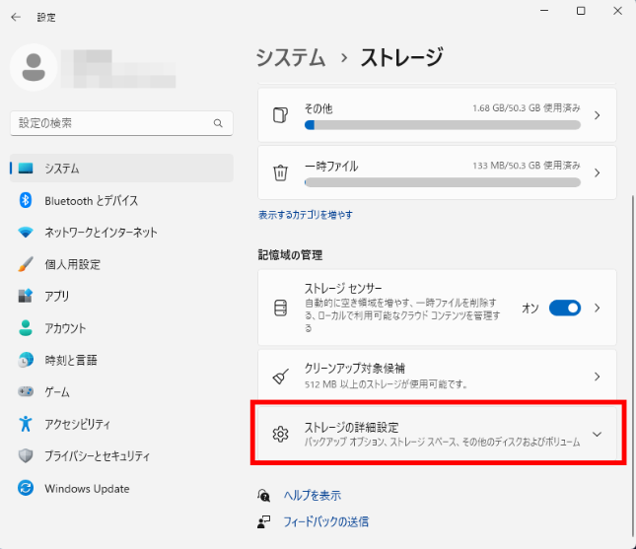Open 一時ファイル details via its chevron
This screenshot has width=636, height=549.
point(598,173)
